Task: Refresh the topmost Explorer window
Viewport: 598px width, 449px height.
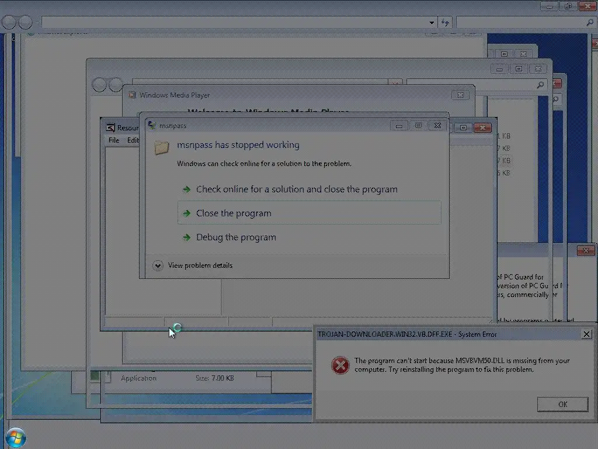Action: [x=446, y=23]
